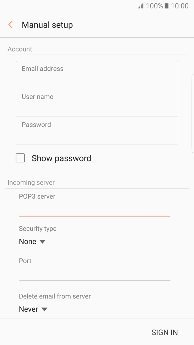Open Delete email from server dropdown
Viewport: 194px width, 345px height.
click(33, 309)
